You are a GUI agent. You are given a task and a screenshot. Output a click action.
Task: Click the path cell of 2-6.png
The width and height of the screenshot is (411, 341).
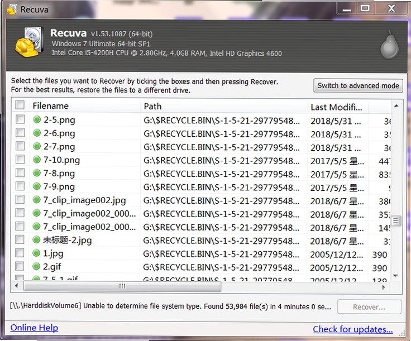tap(222, 134)
